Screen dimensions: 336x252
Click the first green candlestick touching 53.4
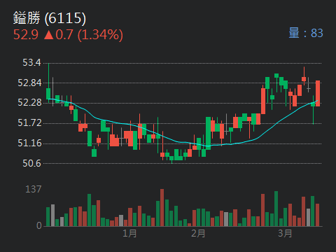(48, 83)
